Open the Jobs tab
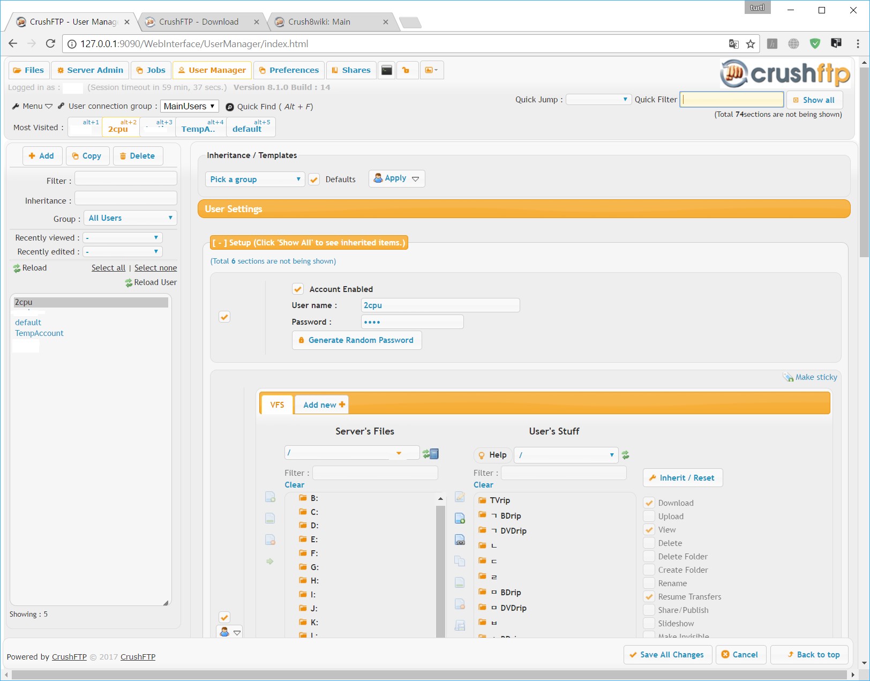 (x=151, y=70)
